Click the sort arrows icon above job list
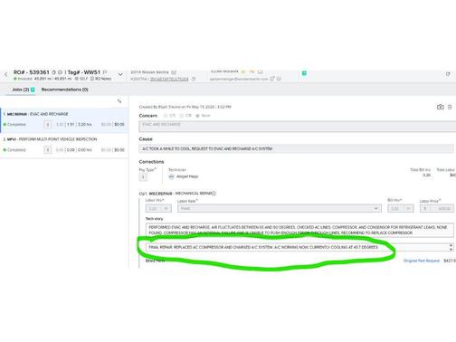The height and width of the screenshot is (342, 456). 119,101
